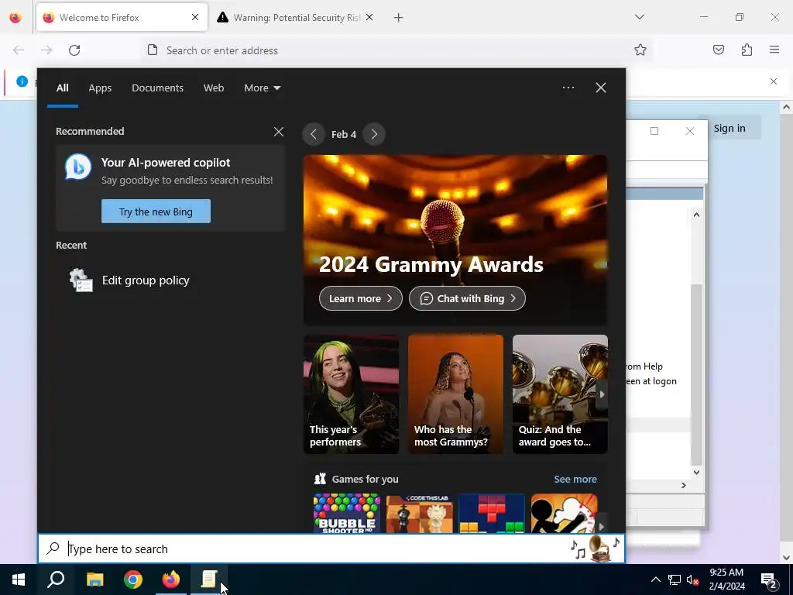
Task: Select the Apps search filter tab
Action: 100,88
